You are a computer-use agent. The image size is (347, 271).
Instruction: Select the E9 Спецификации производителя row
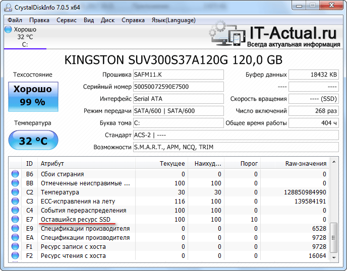click(169, 228)
